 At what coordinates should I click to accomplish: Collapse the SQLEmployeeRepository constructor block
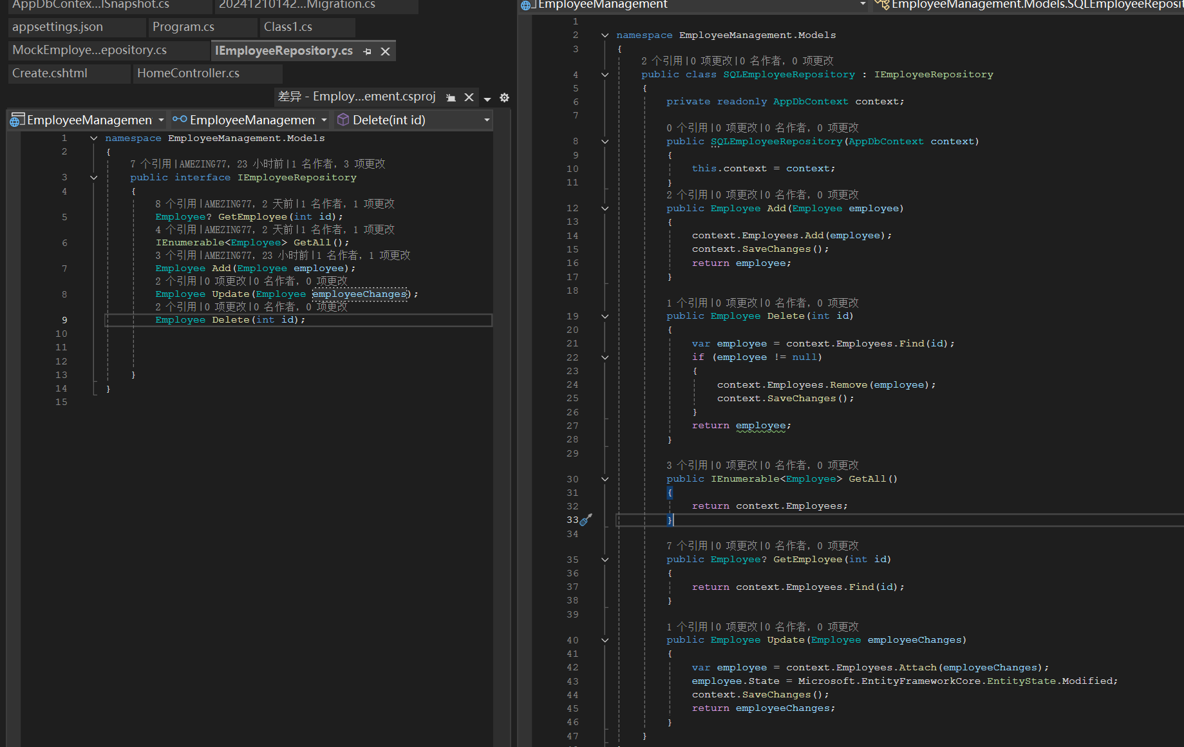pyautogui.click(x=605, y=142)
